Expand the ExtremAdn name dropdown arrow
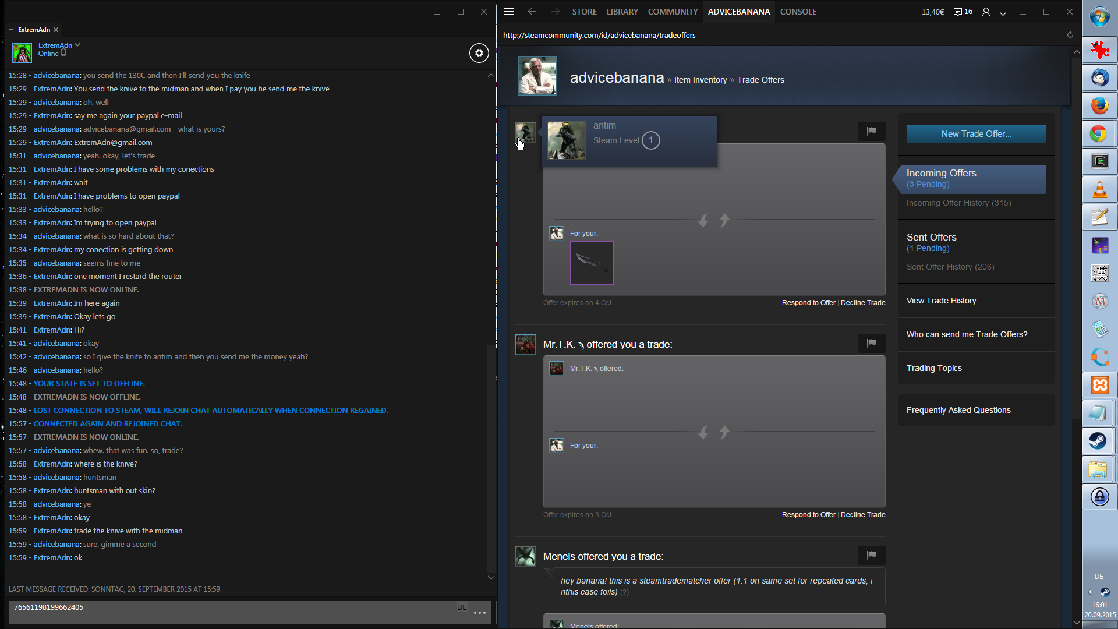 (x=77, y=45)
